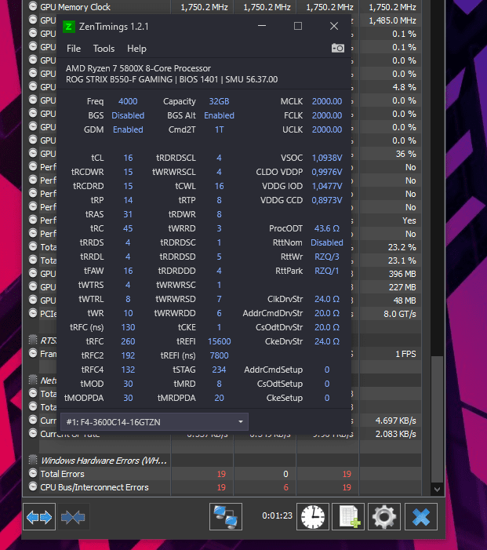Open HWiNFO settings gear icon
The height and width of the screenshot is (550, 487).
tap(384, 517)
